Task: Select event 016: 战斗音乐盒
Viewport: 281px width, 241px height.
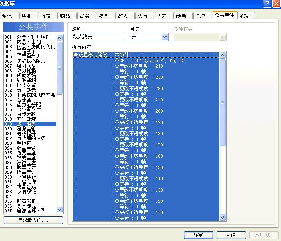Action: [30, 109]
